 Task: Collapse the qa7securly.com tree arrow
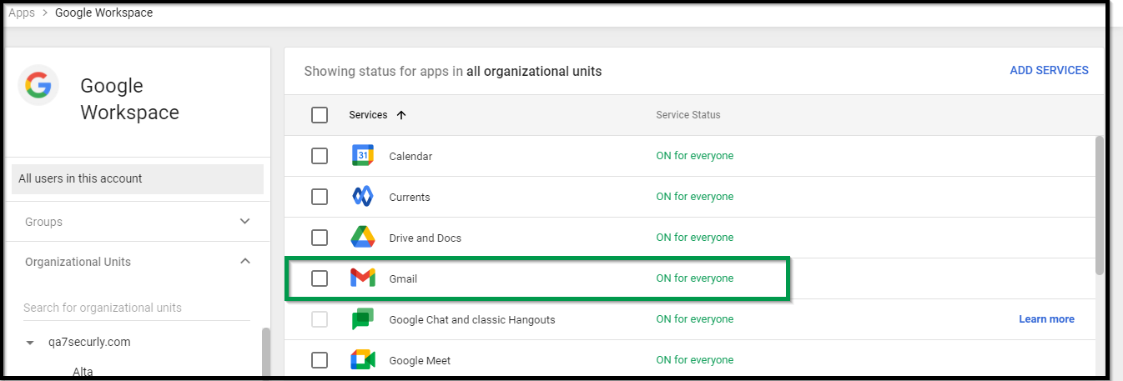click(x=31, y=343)
